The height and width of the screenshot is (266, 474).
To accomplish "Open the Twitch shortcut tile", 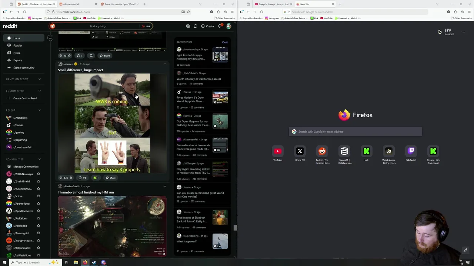I will click(411, 153).
